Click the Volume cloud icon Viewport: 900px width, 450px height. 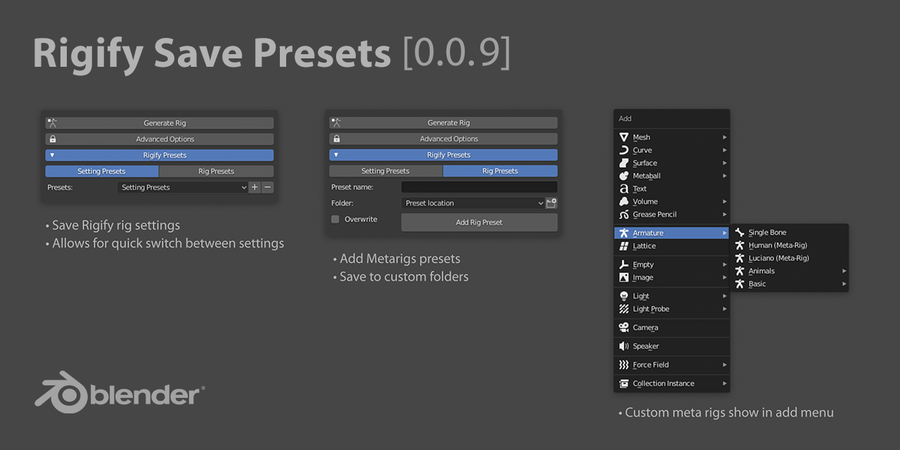tap(624, 202)
